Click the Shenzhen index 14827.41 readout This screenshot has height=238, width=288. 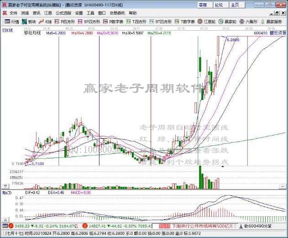coord(97,226)
